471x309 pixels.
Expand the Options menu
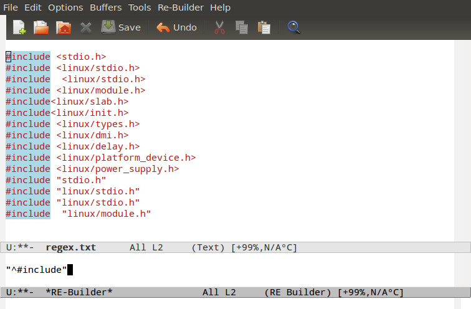[x=65, y=7]
